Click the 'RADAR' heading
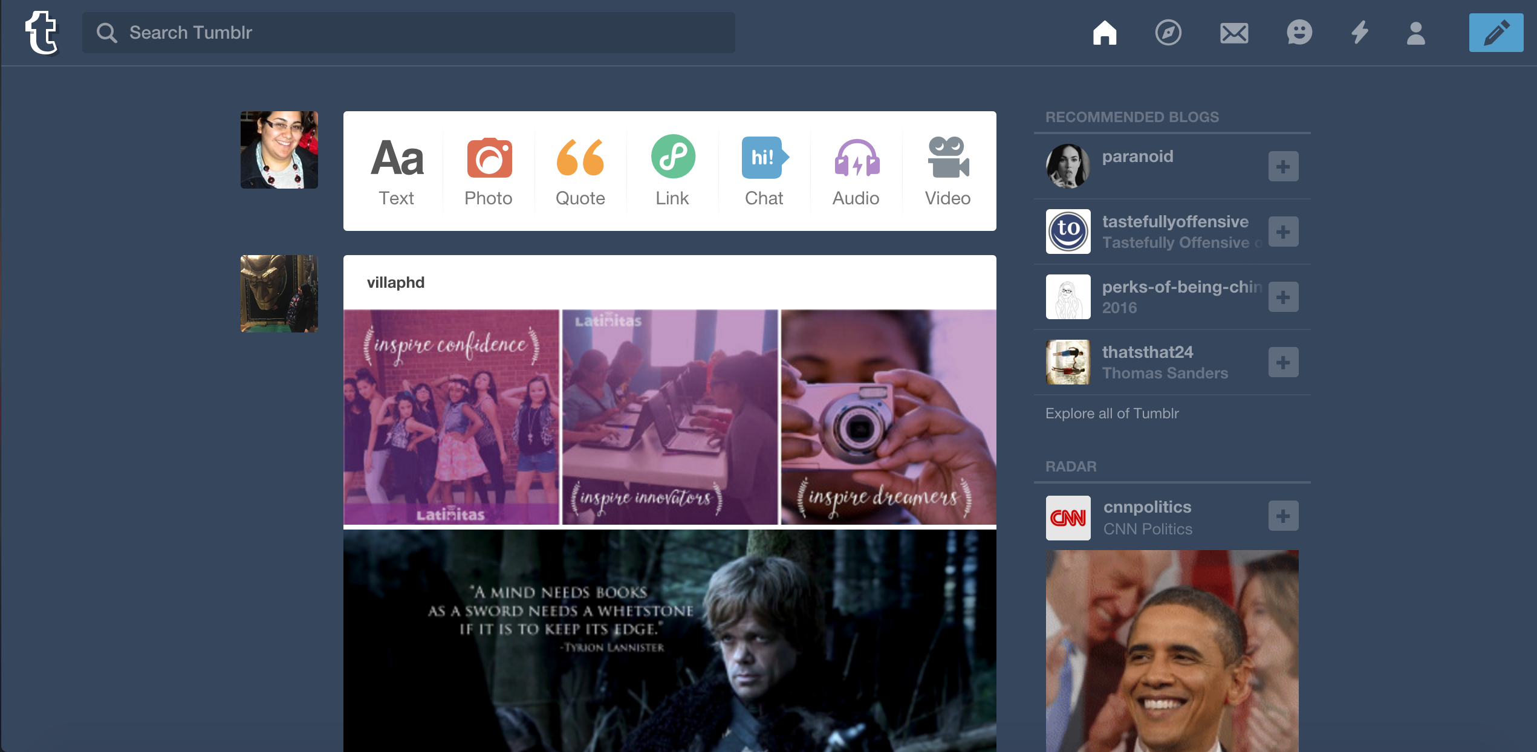 1070,466
